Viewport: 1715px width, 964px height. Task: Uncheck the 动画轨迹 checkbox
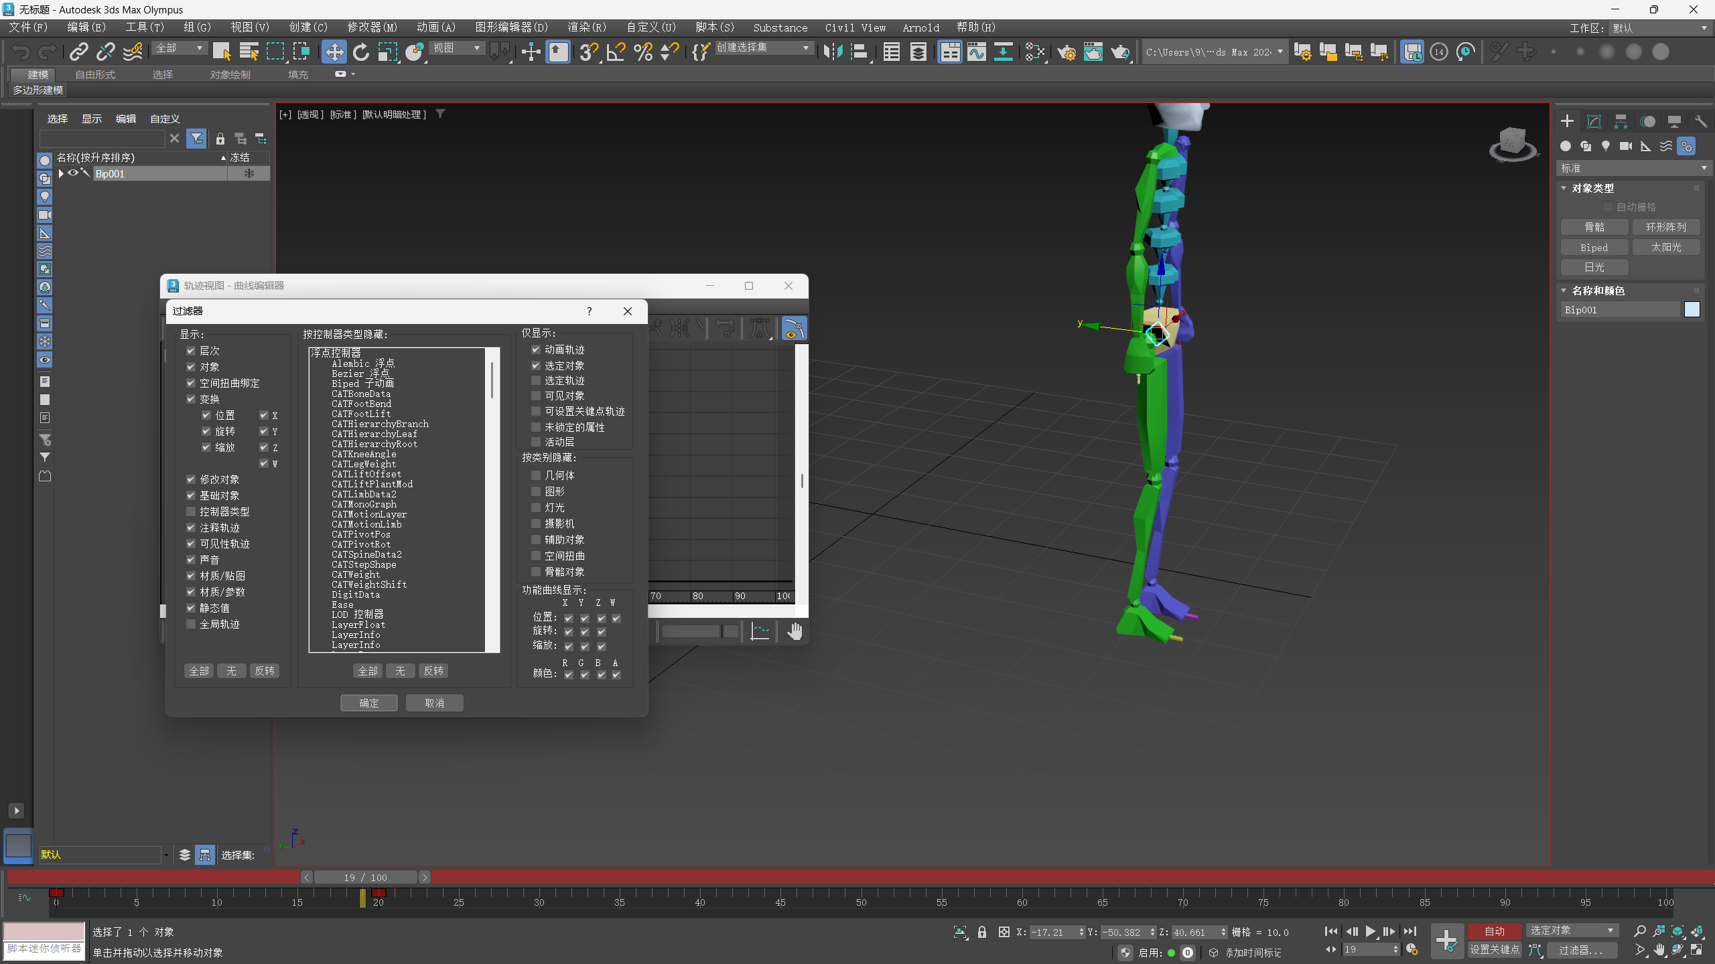536,349
